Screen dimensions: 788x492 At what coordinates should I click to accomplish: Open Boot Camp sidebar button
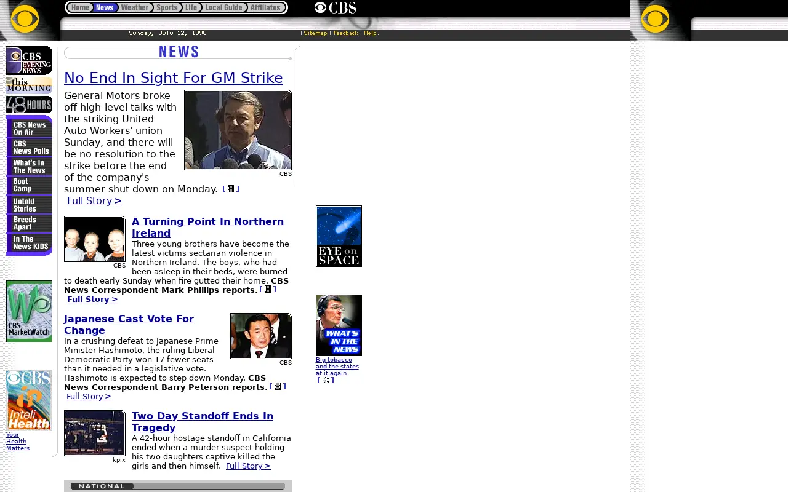pyautogui.click(x=30, y=186)
